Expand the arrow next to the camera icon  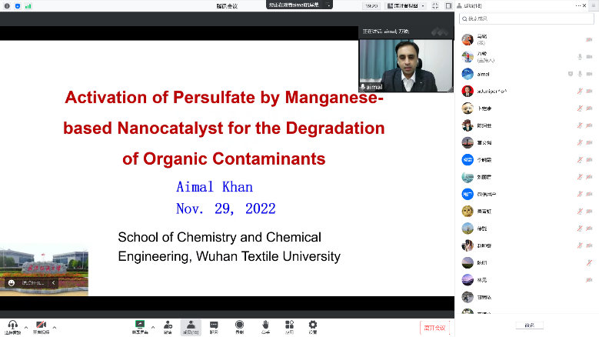pos(54,327)
